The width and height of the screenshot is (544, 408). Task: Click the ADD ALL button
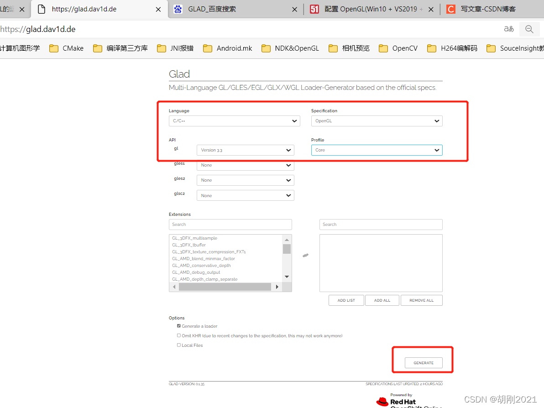click(382, 300)
